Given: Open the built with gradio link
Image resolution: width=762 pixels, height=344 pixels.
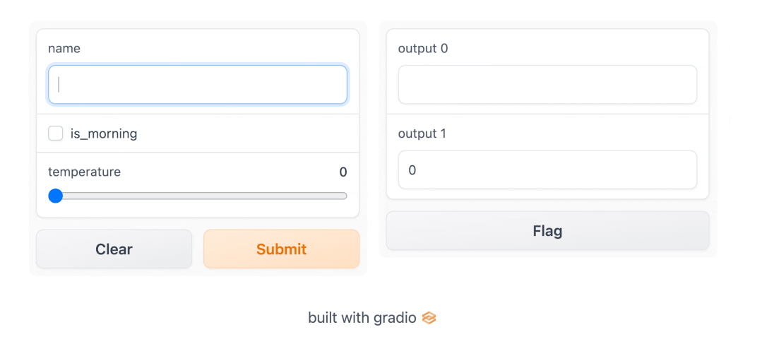Looking at the screenshot, I should coord(371,318).
